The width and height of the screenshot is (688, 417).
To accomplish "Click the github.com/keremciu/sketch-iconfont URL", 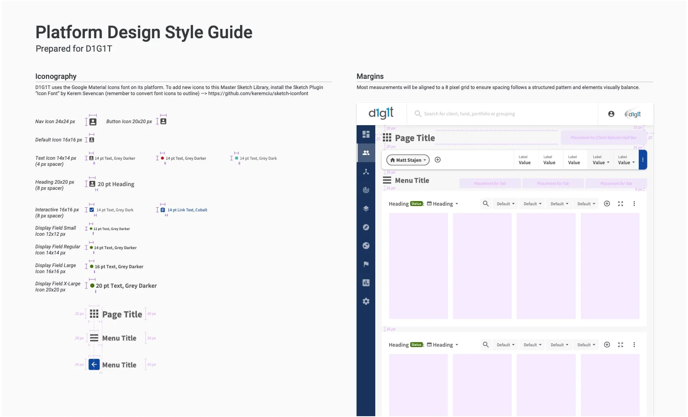I will coord(258,93).
